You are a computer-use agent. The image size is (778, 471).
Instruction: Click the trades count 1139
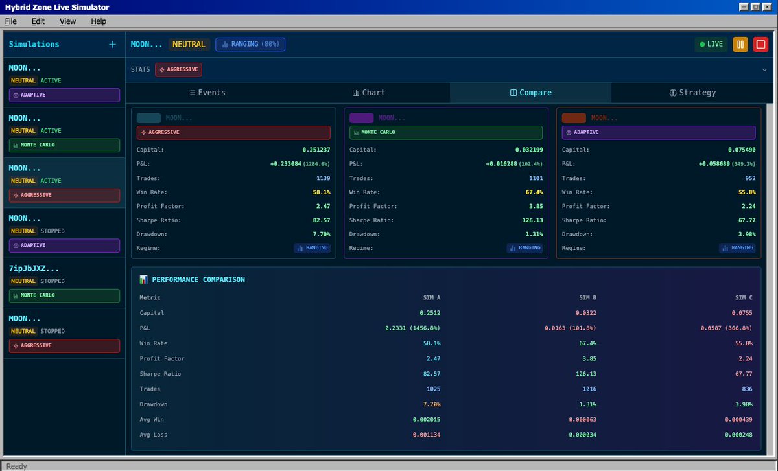323,178
